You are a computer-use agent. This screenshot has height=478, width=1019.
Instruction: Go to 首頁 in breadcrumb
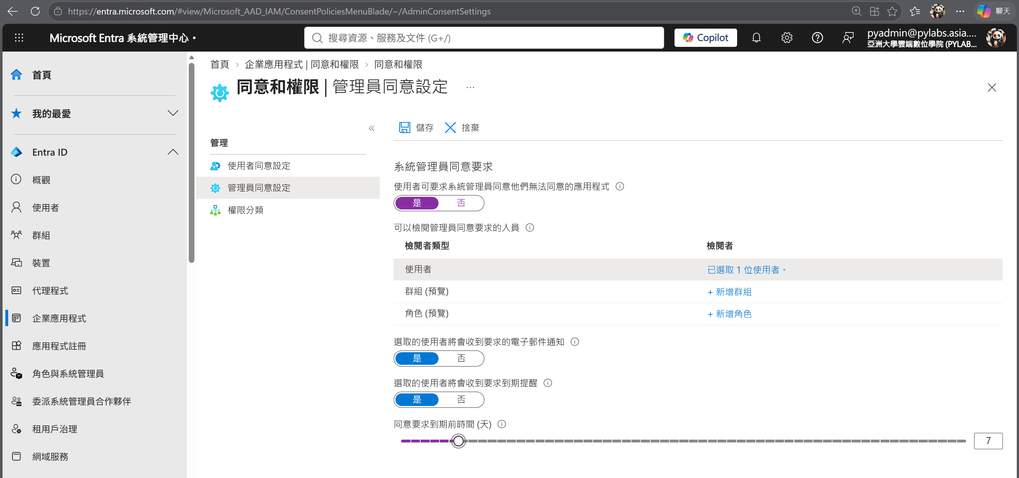pyautogui.click(x=220, y=64)
